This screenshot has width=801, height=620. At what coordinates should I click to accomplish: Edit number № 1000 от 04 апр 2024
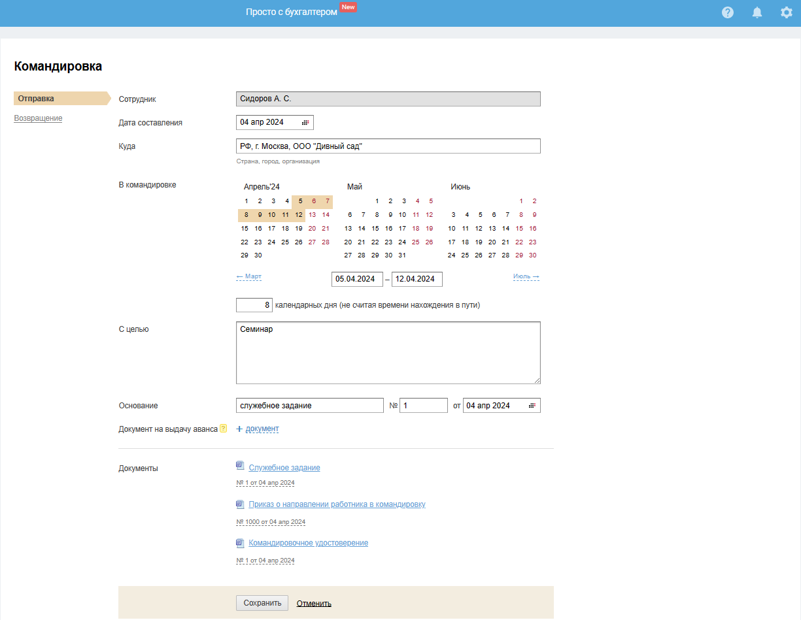pyautogui.click(x=271, y=522)
